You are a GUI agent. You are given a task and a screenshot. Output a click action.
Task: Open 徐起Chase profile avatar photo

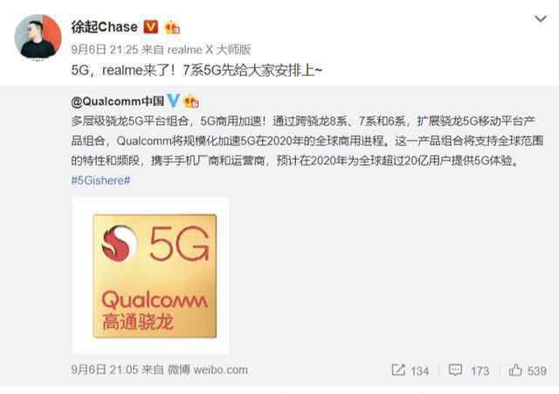(x=38, y=37)
